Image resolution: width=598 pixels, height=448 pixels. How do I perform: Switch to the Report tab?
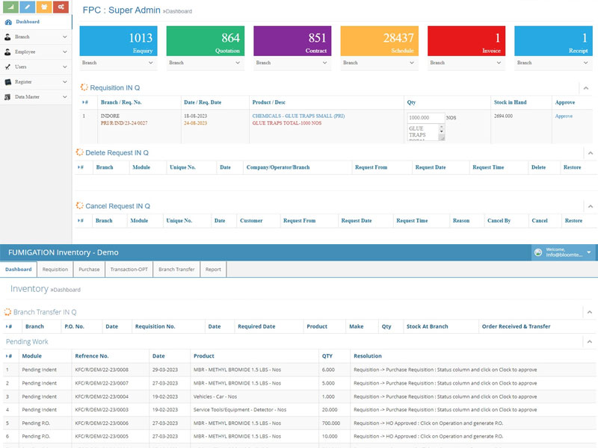point(214,270)
